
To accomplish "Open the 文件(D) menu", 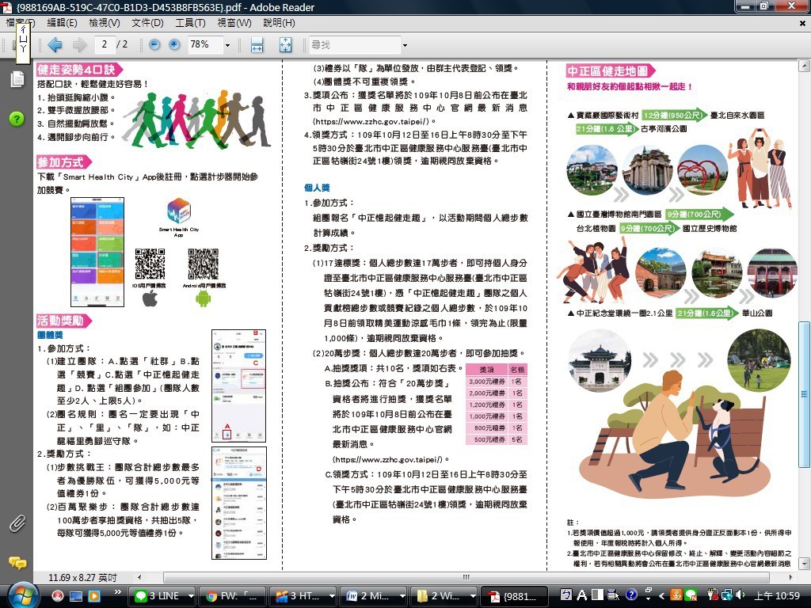I will click(x=147, y=23).
